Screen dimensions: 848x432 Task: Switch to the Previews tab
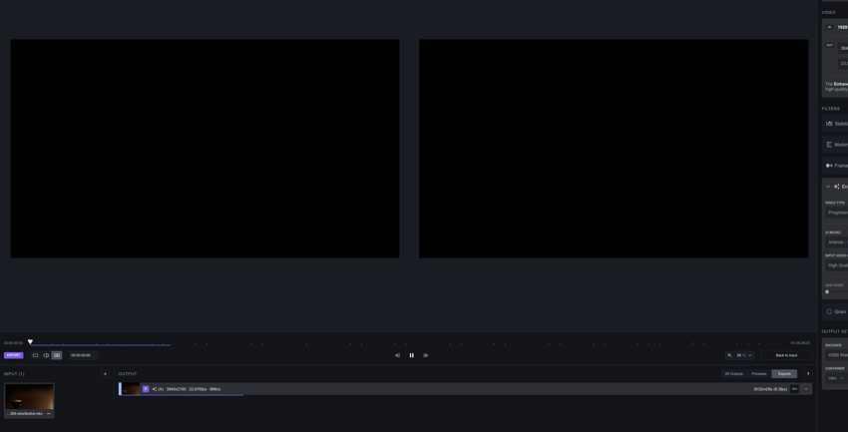coord(759,374)
